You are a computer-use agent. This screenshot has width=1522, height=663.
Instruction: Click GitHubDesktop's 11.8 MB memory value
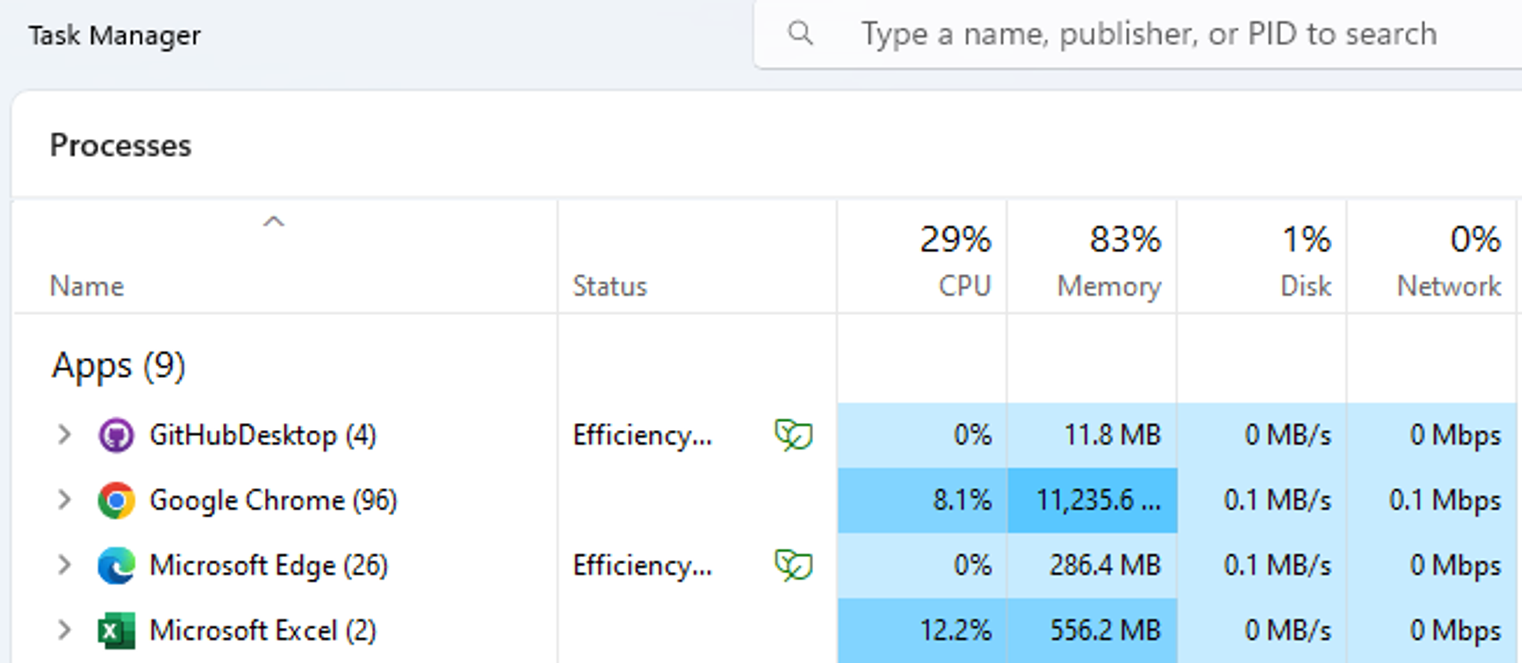(x=1112, y=435)
